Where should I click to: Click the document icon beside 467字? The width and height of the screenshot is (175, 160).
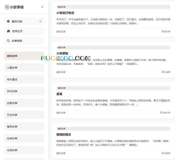point(163,31)
